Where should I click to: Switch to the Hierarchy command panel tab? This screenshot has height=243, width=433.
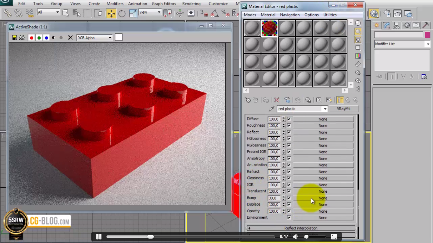click(397, 25)
